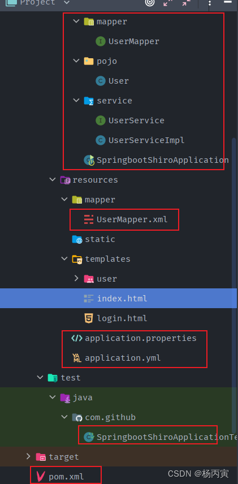Open the Project view dropdown
The width and height of the screenshot is (238, 484).
pos(66,3)
